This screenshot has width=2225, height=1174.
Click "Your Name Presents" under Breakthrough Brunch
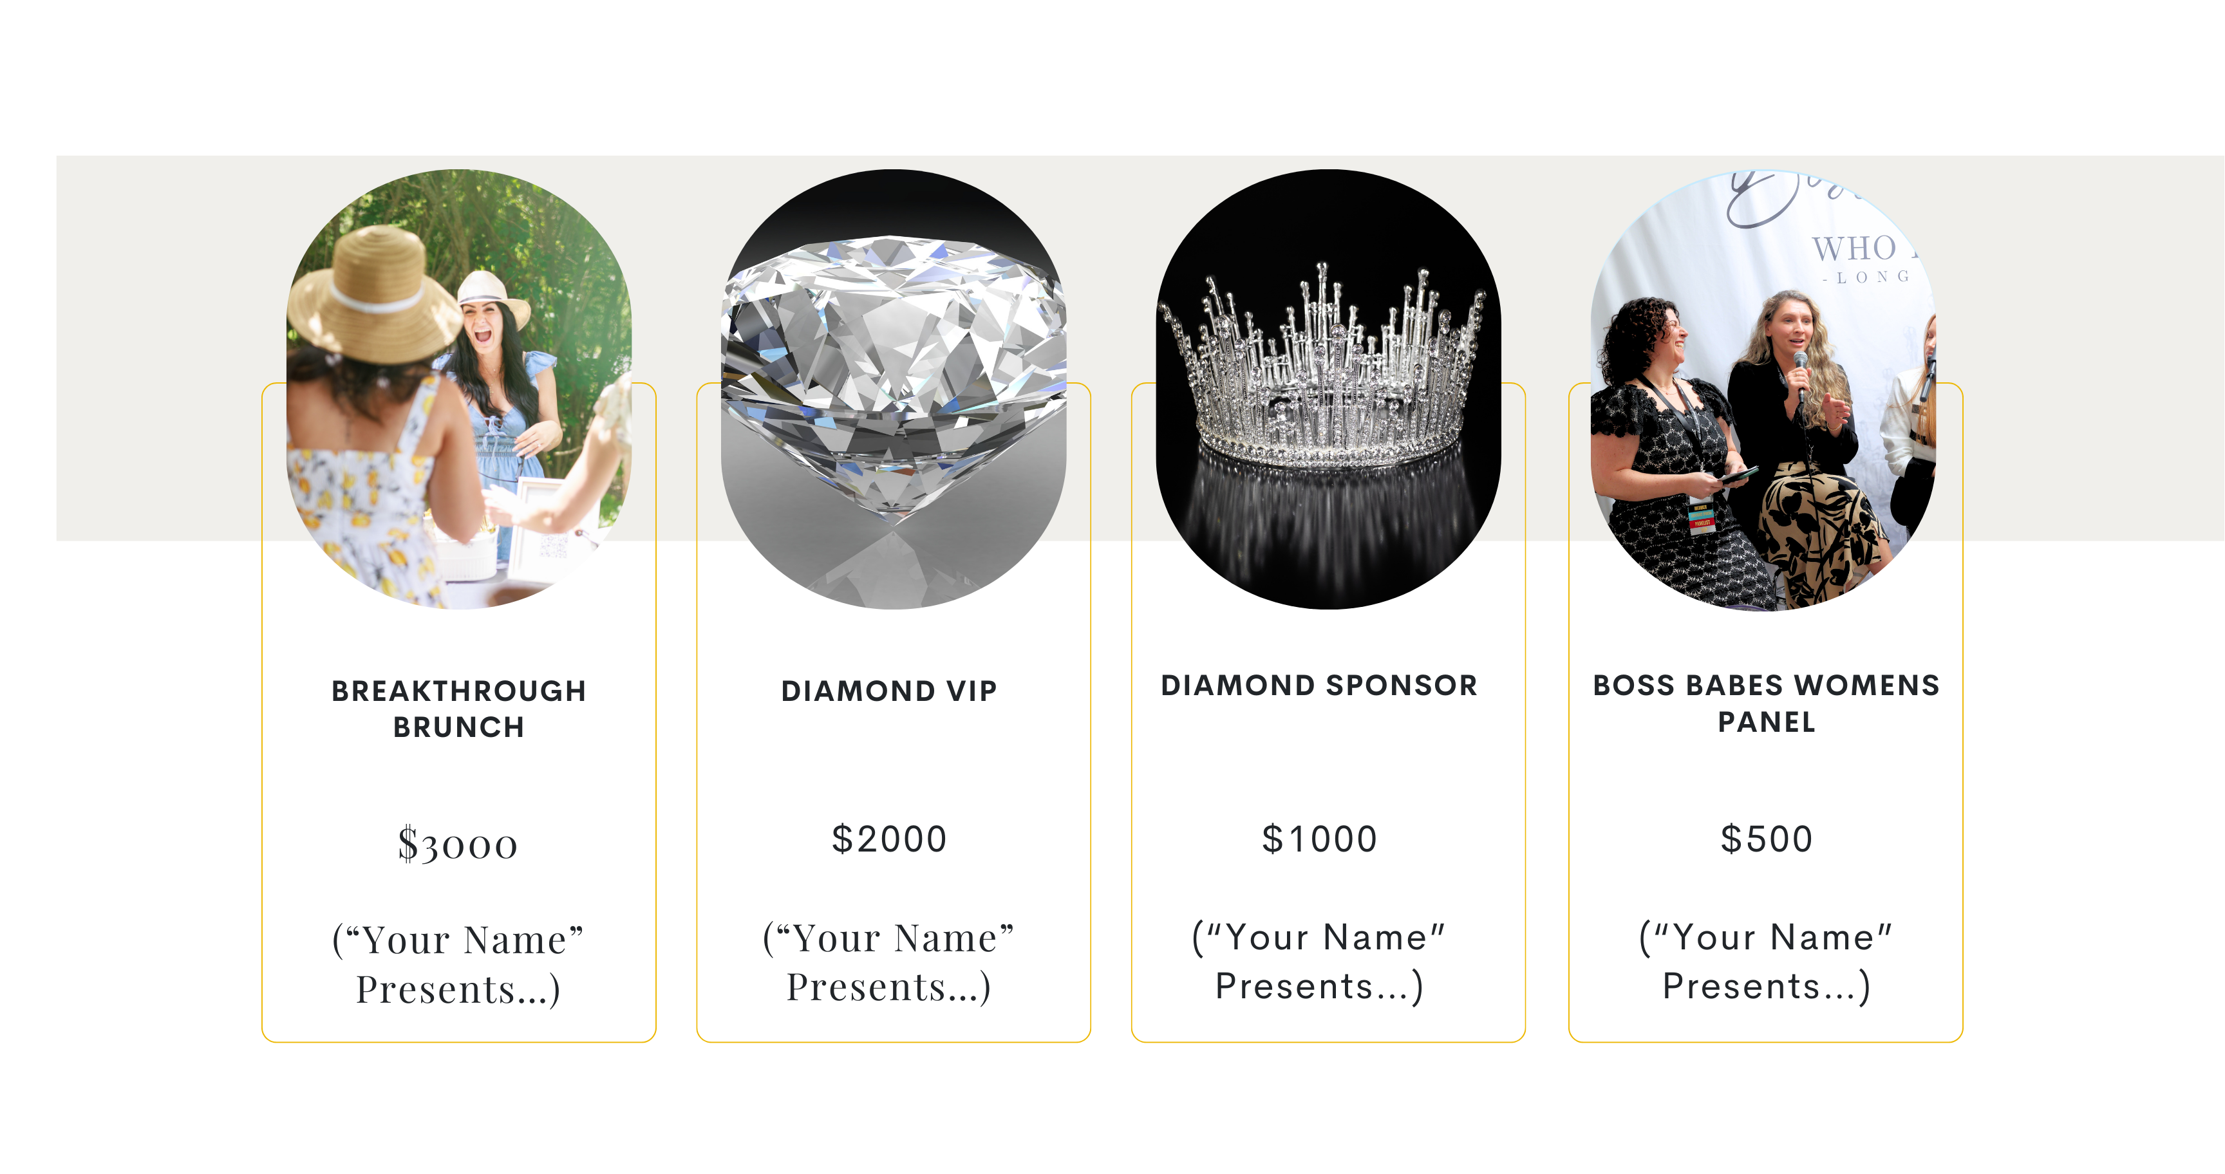(x=458, y=964)
